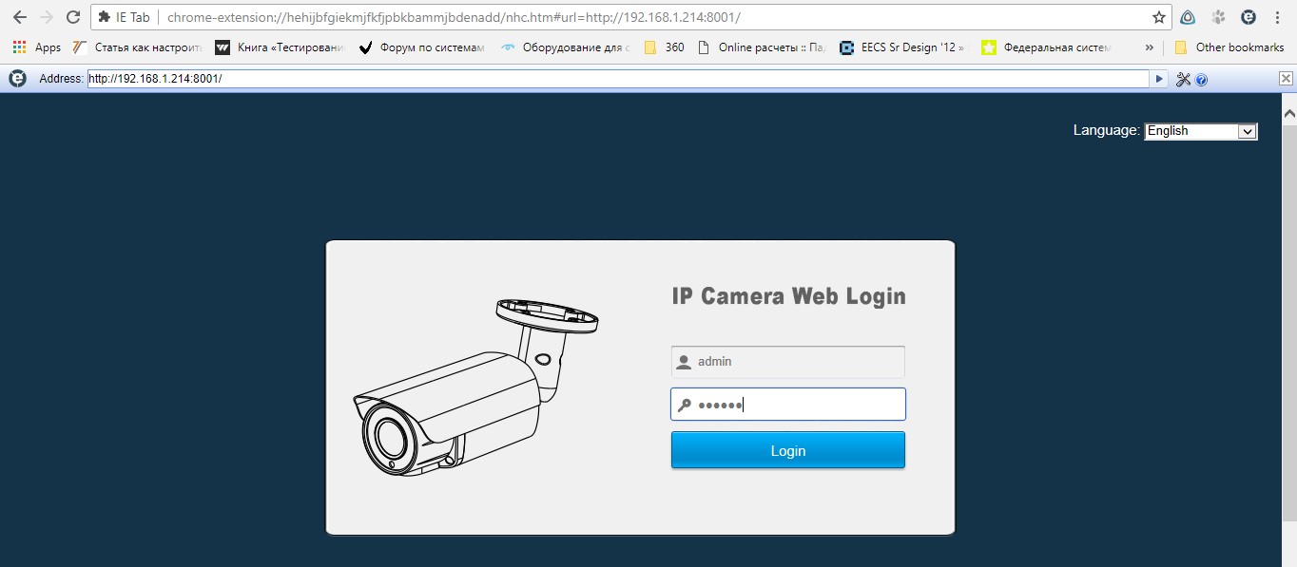Image resolution: width=1297 pixels, height=567 pixels.
Task: Focus the password input field
Action: coord(799,405)
